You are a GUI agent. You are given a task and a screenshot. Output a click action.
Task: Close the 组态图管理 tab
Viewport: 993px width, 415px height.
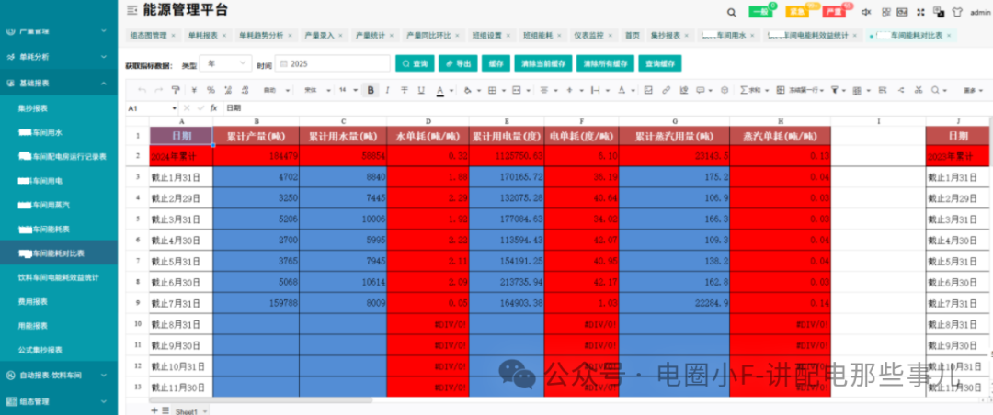(x=173, y=36)
